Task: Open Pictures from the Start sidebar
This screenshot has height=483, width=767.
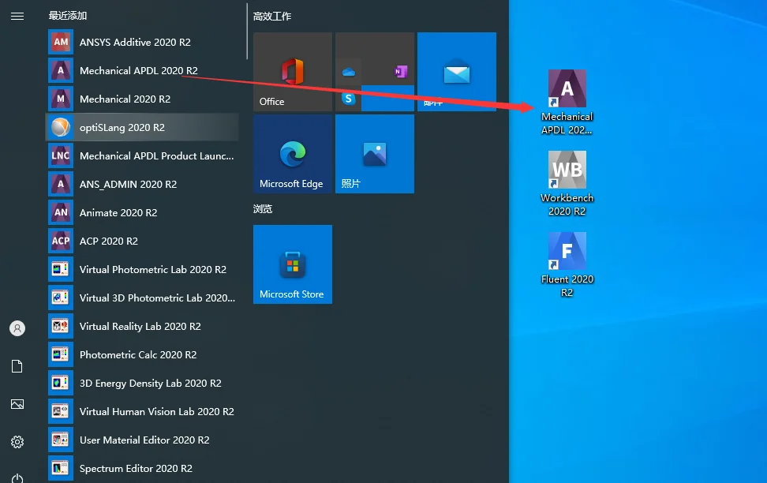Action: pyautogui.click(x=17, y=404)
